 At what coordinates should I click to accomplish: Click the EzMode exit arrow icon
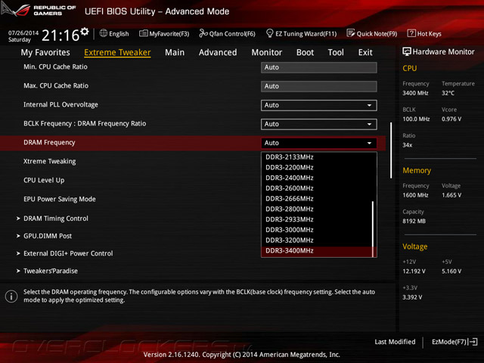coord(473,342)
